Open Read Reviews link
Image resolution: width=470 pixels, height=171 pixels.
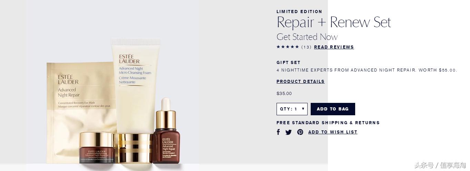tap(334, 47)
